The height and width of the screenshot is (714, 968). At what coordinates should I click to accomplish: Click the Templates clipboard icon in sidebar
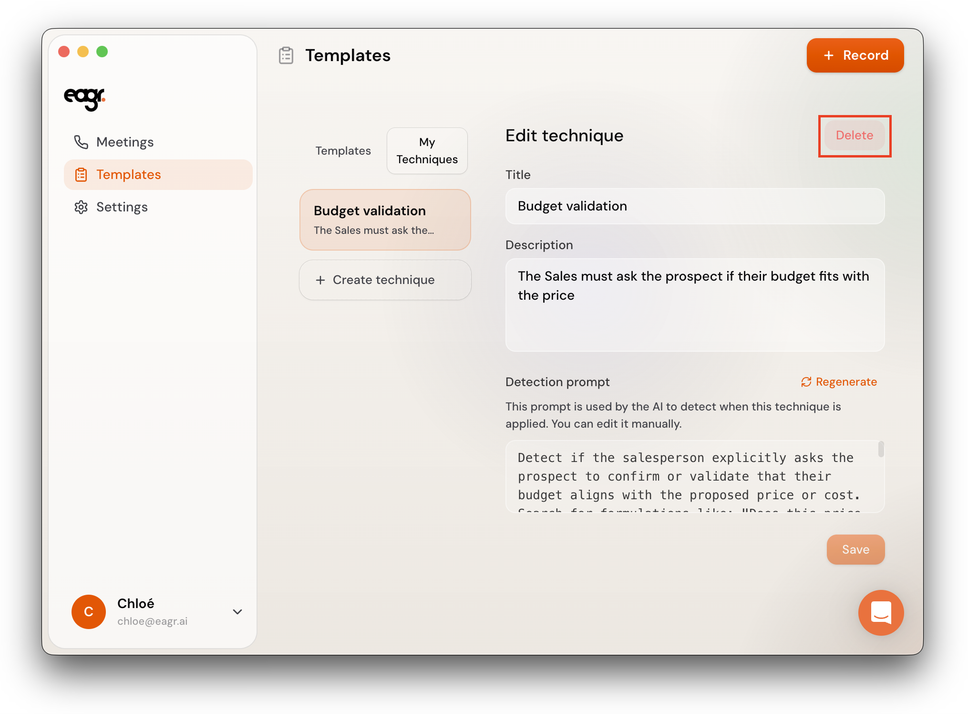[x=81, y=175]
